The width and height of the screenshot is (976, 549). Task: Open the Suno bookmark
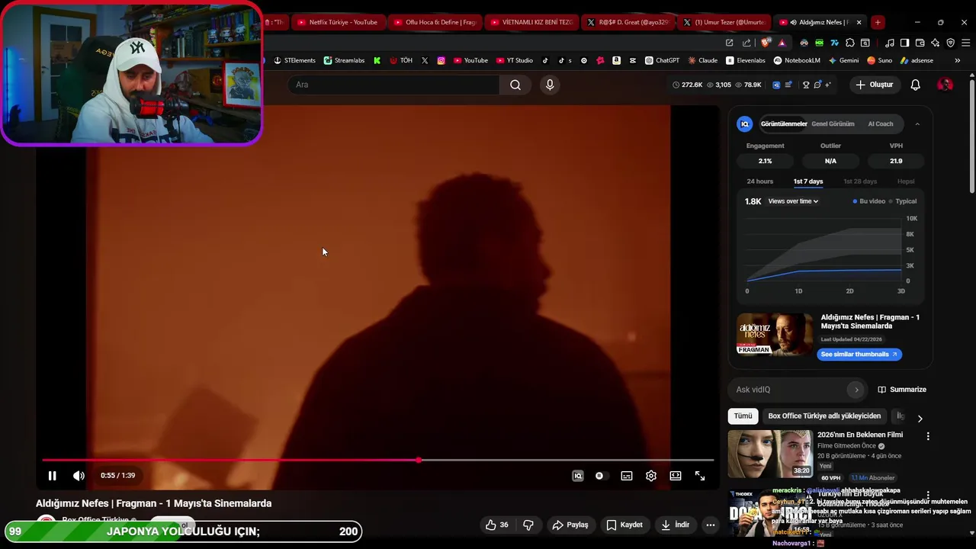tap(880, 60)
